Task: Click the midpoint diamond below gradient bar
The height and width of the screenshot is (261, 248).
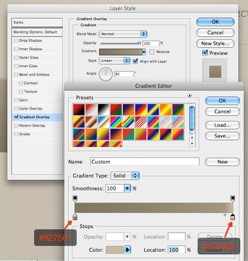Action: (x=225, y=215)
